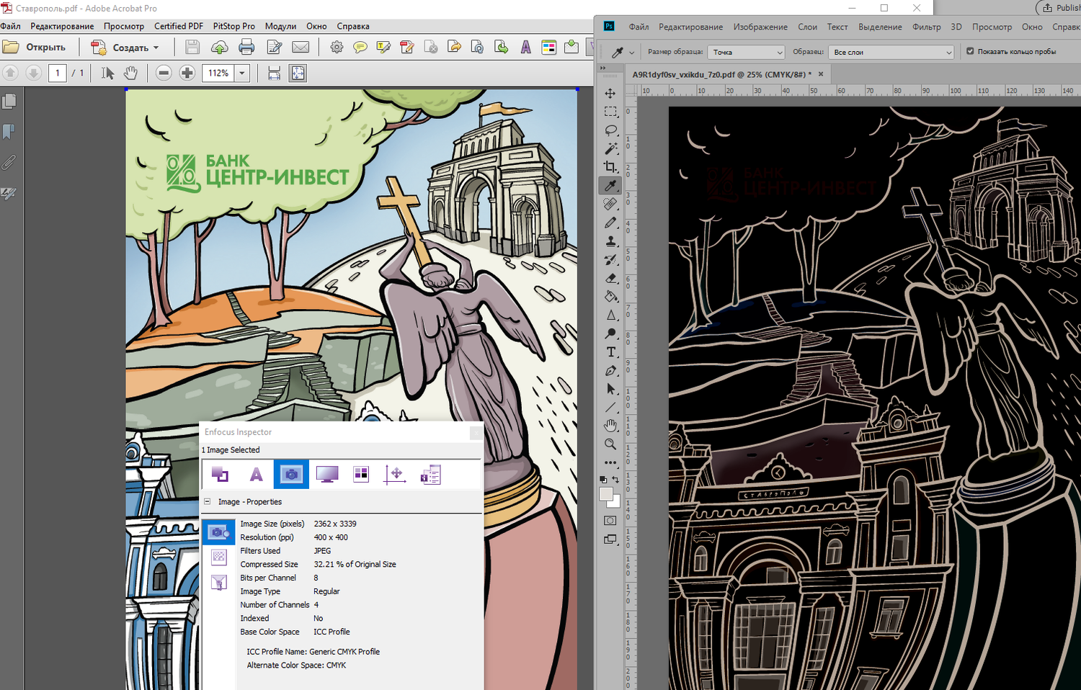Click the page number field in Acrobat

58,73
